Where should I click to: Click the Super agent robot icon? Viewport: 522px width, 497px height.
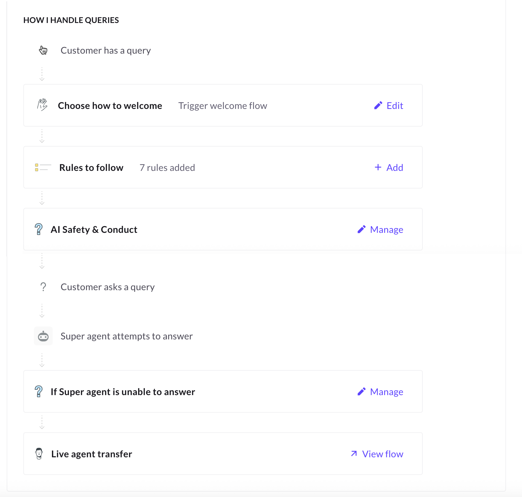tap(43, 336)
